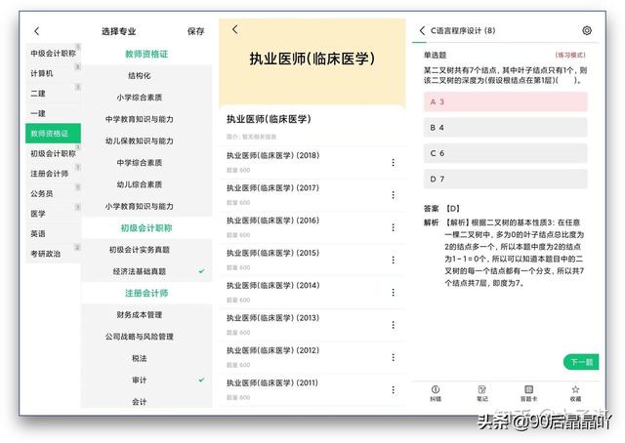Switch to 中级会计职称 category

pyautogui.click(x=53, y=53)
